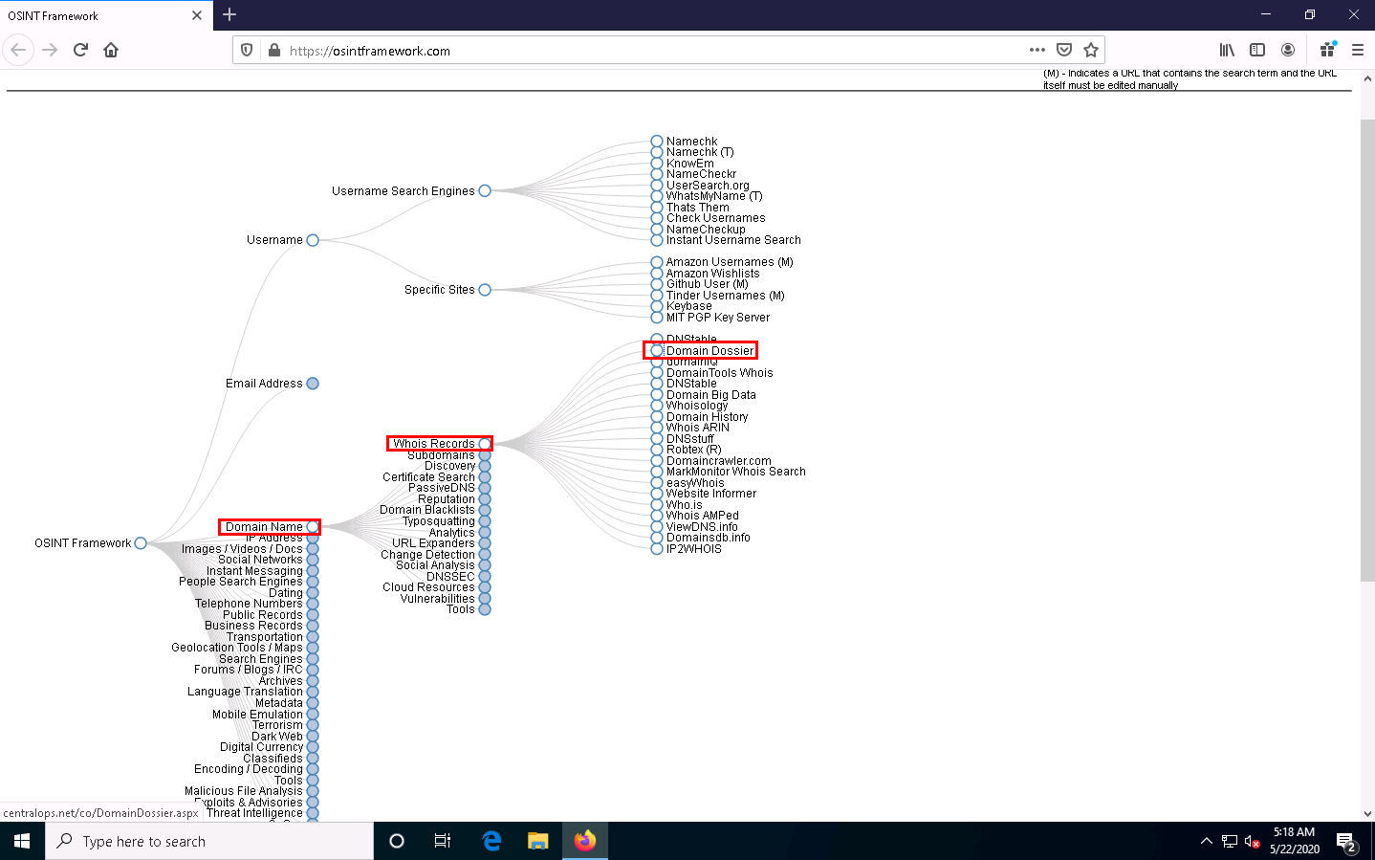The width and height of the screenshot is (1375, 860).
Task: Switch to Firefox on the taskbar
Action: [x=585, y=841]
